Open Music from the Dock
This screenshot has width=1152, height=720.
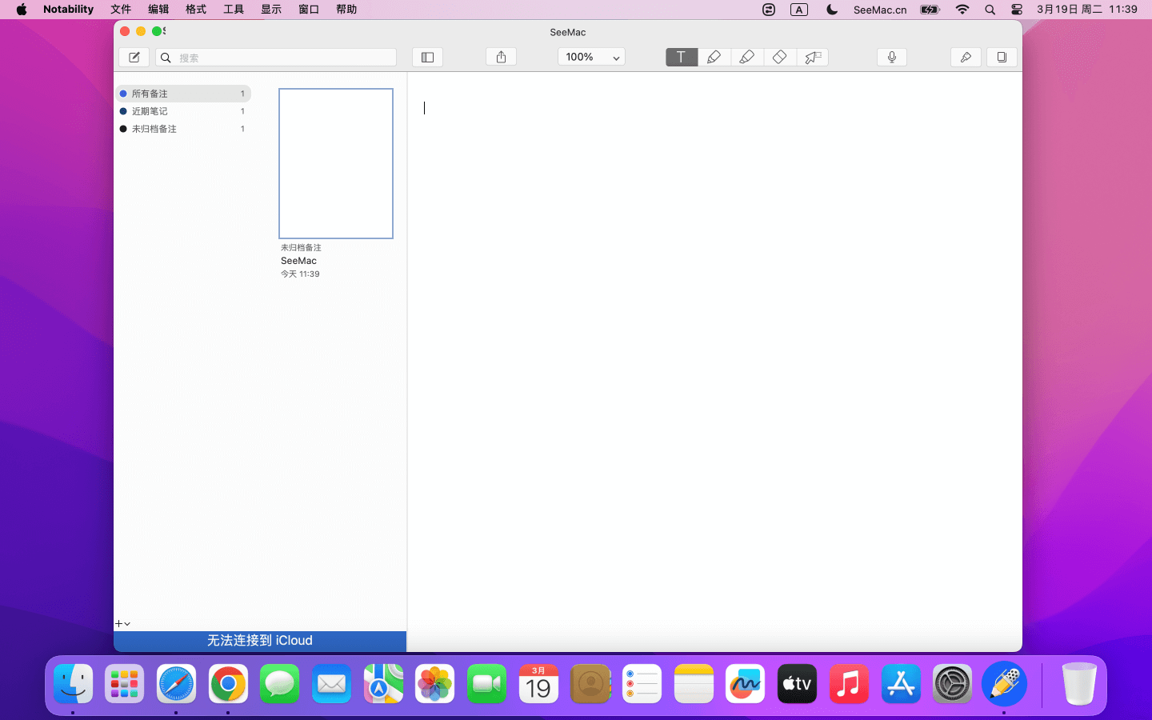(849, 684)
